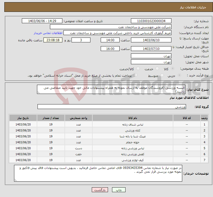
Task: Click the remaining days field showing 3
Action: tap(81, 40)
